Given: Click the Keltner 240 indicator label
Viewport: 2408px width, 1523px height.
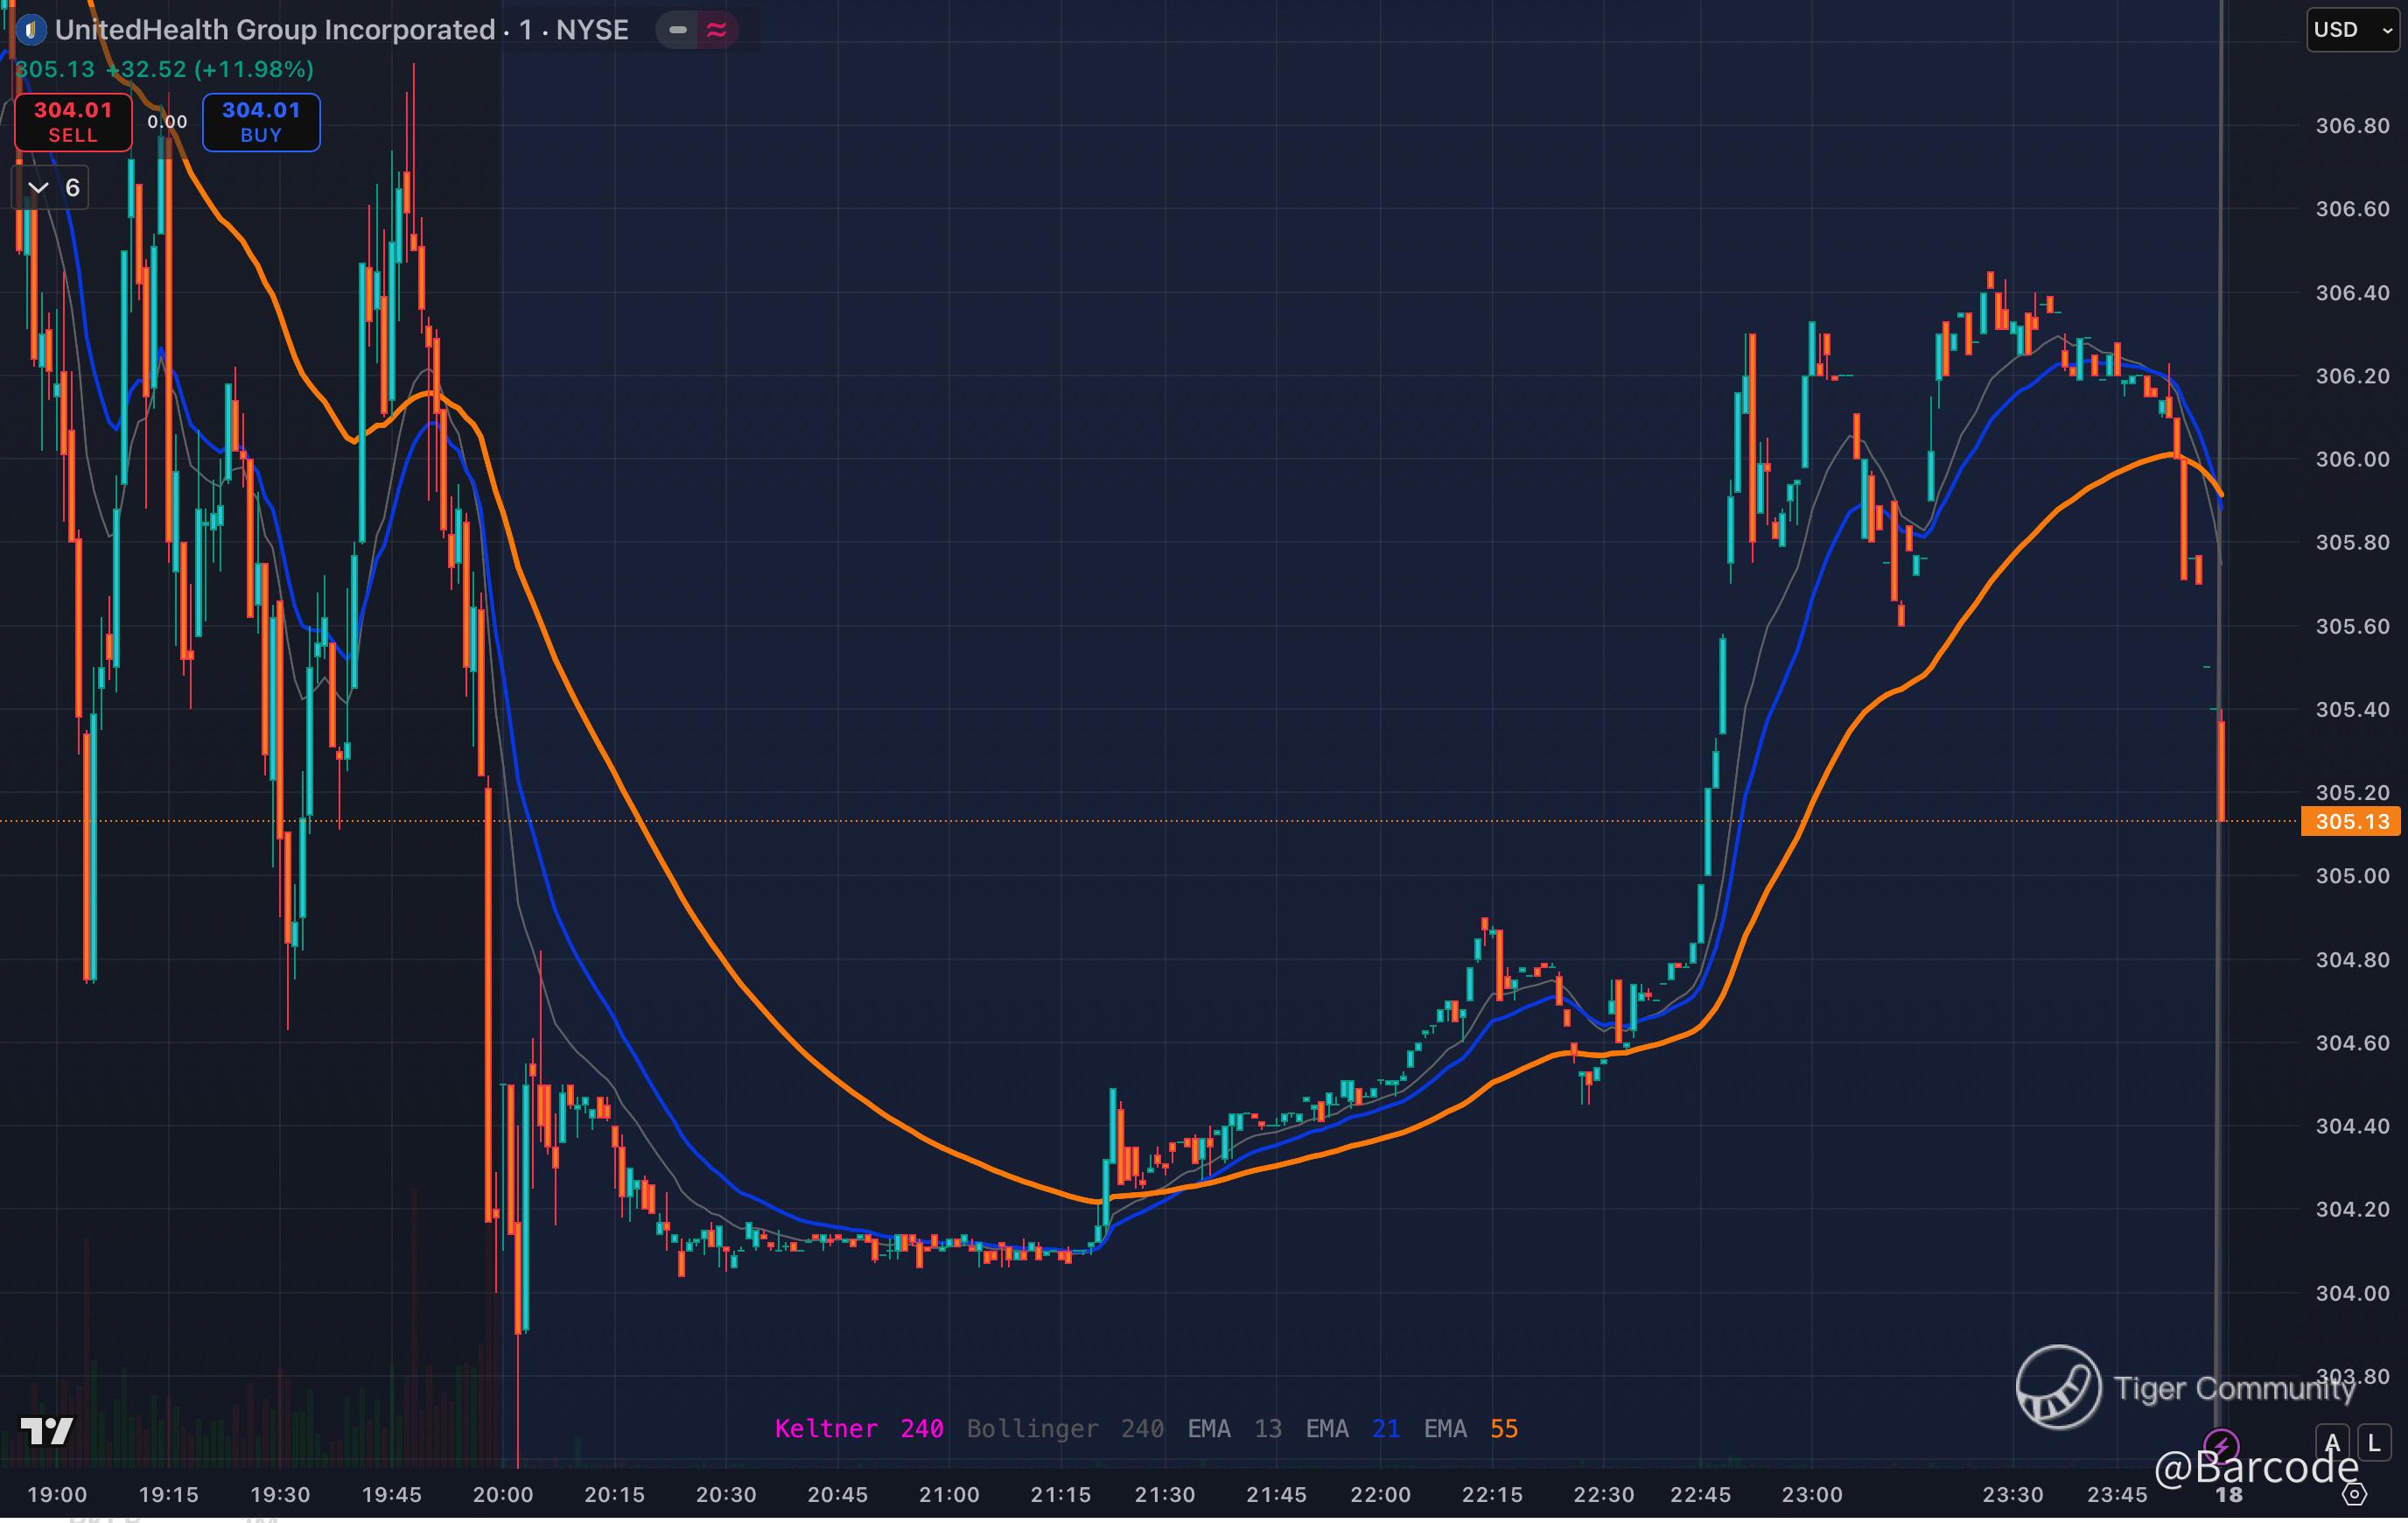Looking at the screenshot, I should [x=858, y=1429].
